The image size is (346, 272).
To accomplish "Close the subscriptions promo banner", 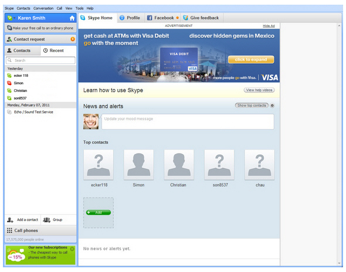I will (x=72, y=249).
